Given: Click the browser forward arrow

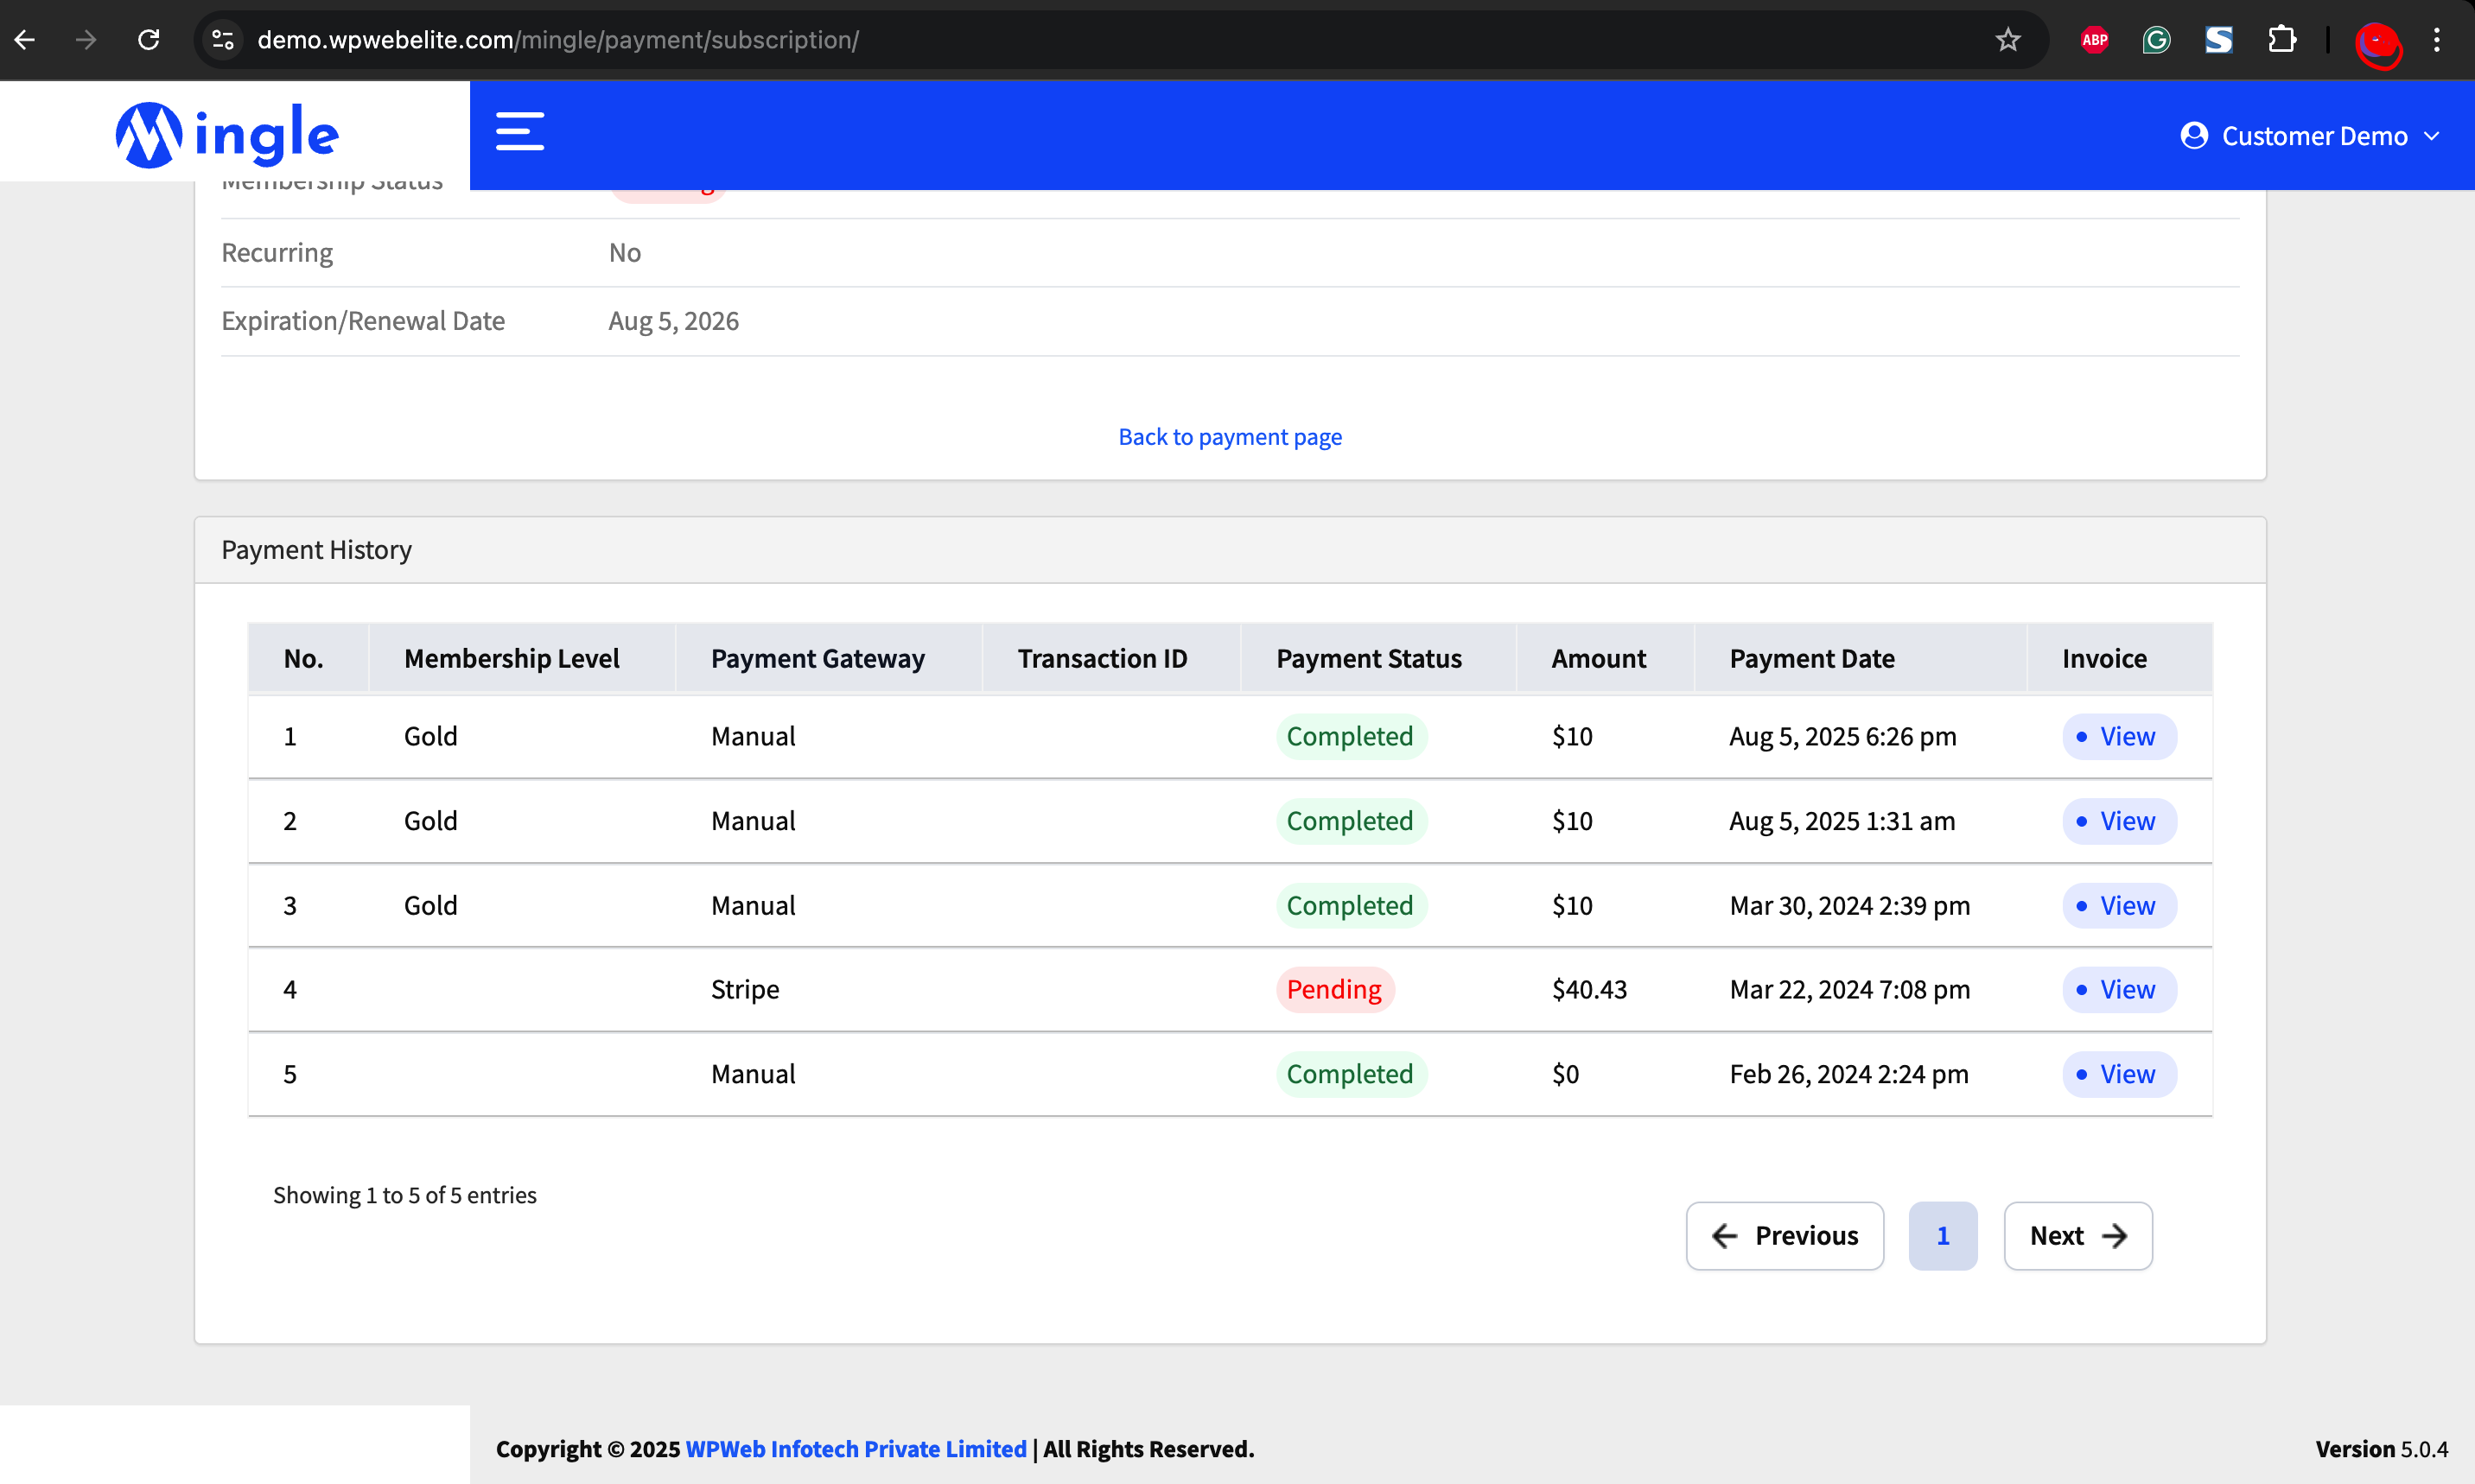Looking at the screenshot, I should [x=86, y=40].
